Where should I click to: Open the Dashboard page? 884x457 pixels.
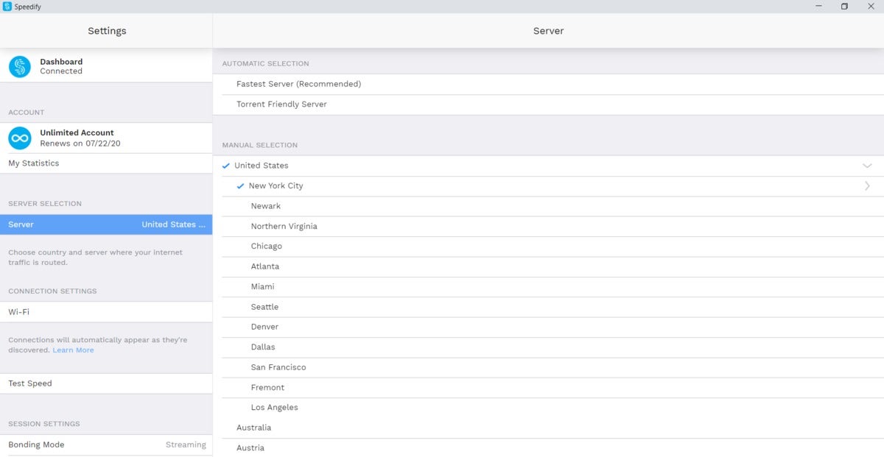tap(106, 66)
